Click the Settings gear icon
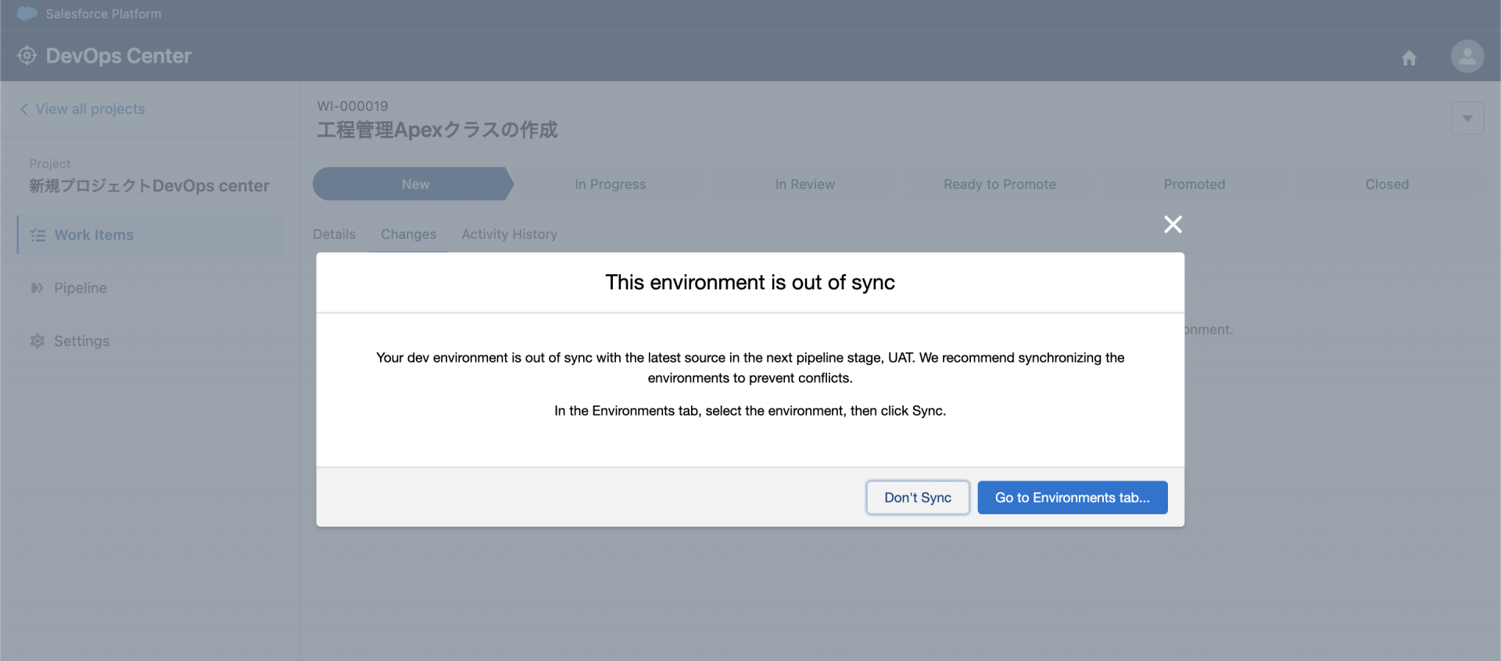 37,341
